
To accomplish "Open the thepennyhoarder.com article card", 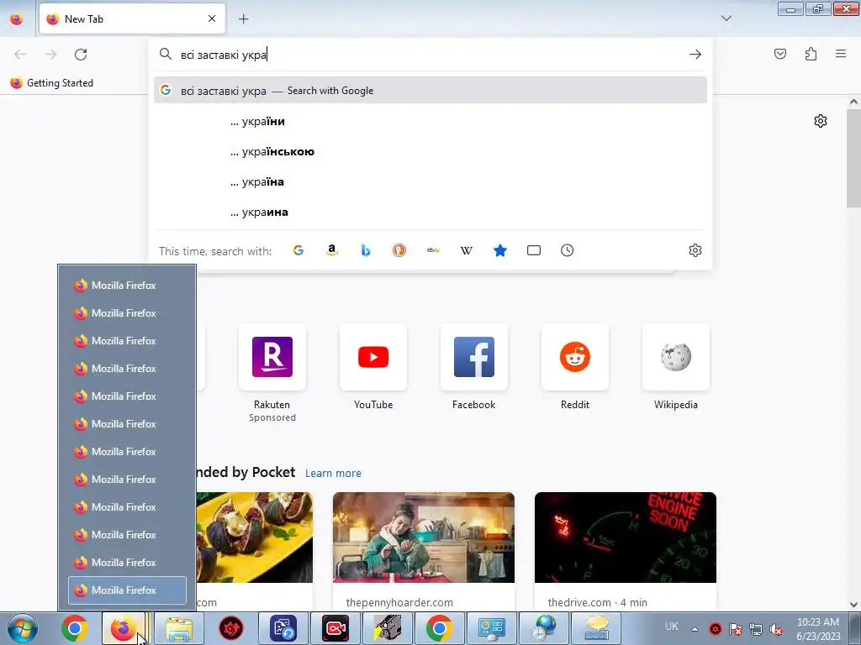I will pyautogui.click(x=424, y=551).
